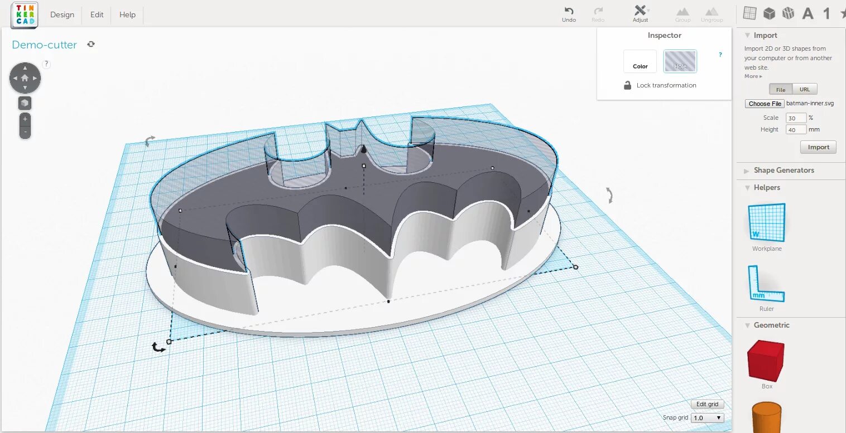Select the orange Cylinder shape
Screen dimensions: 846x433
(766, 417)
